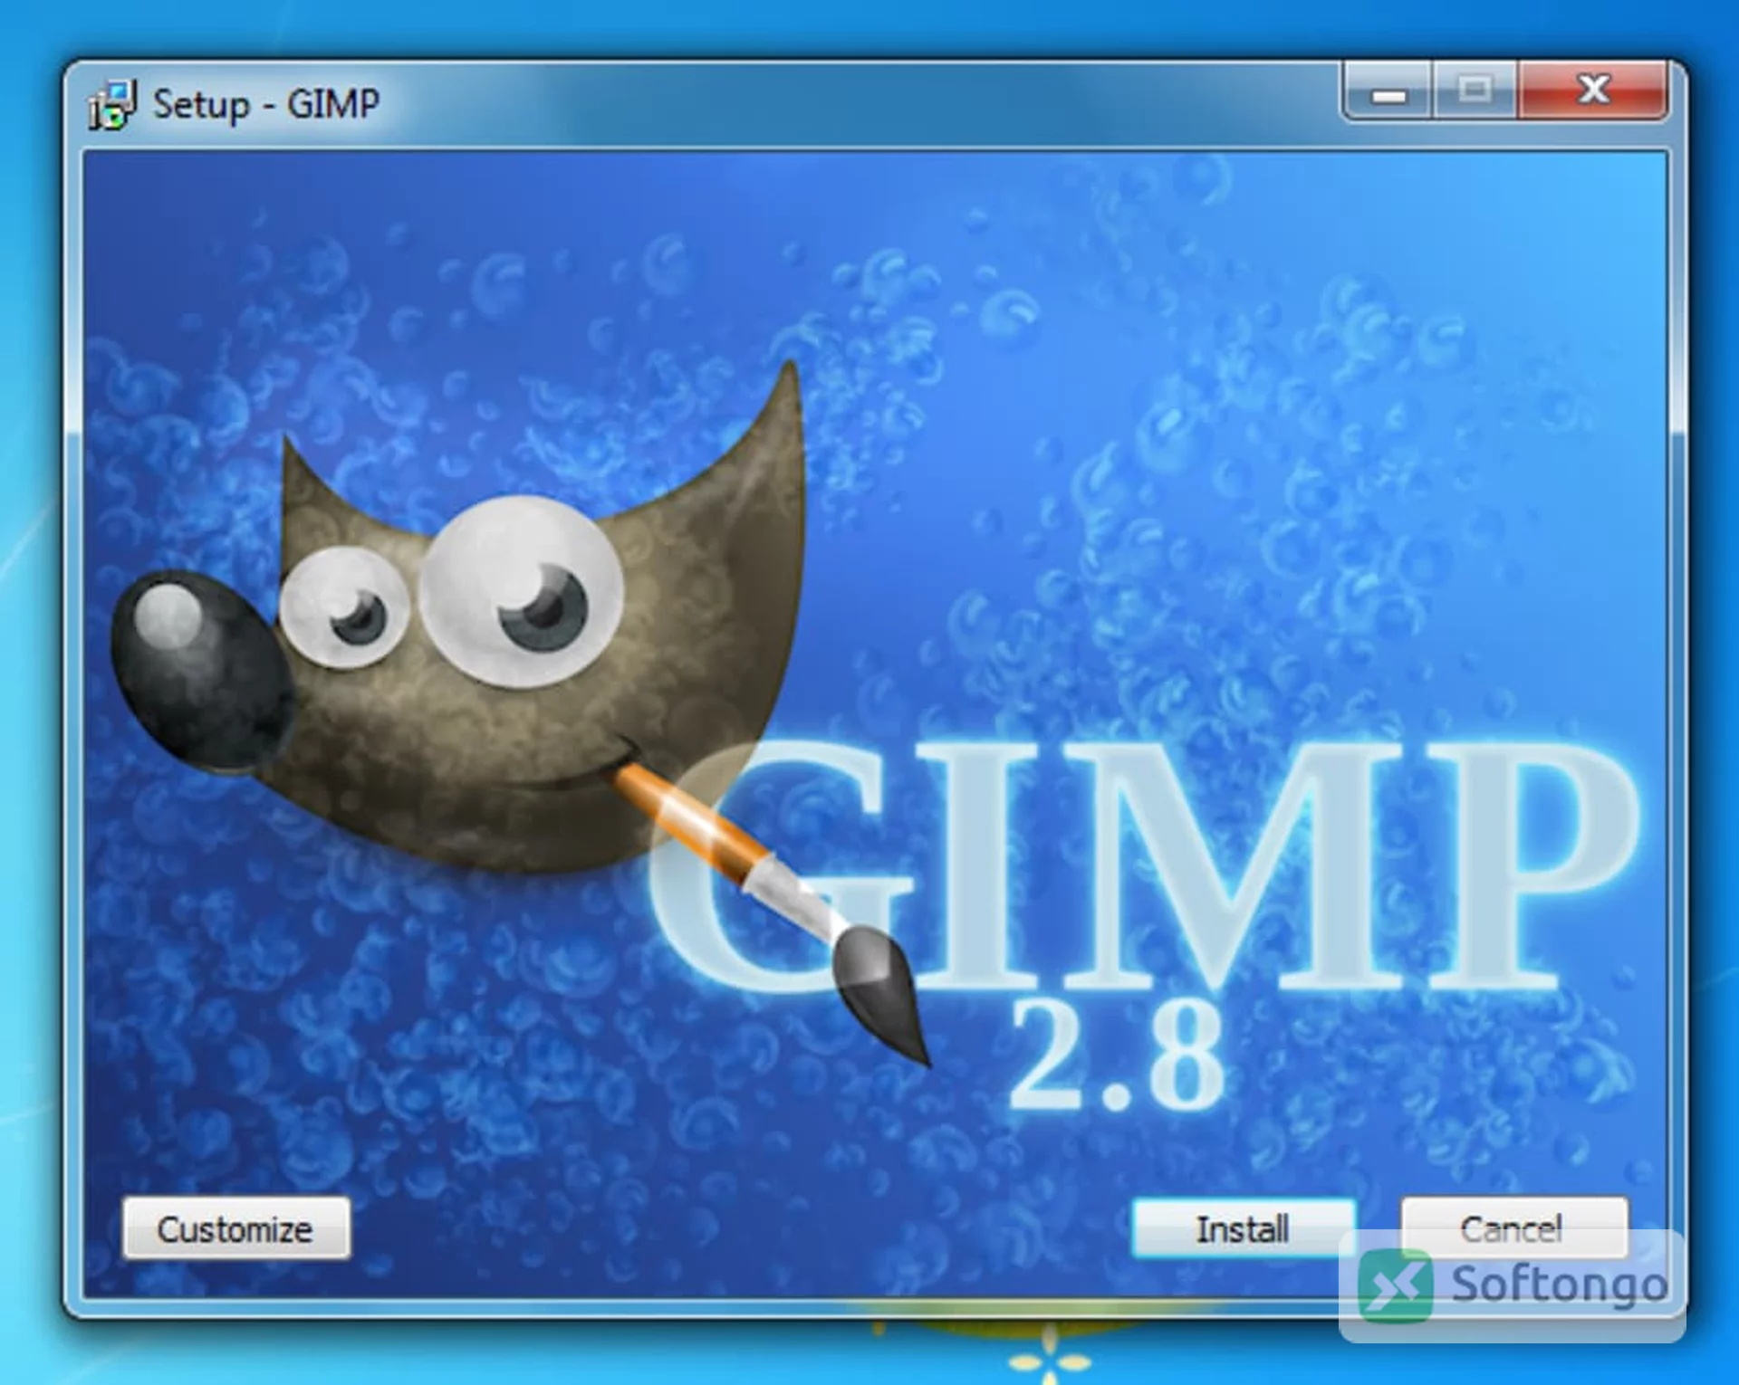Close the Setup - GIMP window
1739x1385 pixels.
pos(1593,90)
